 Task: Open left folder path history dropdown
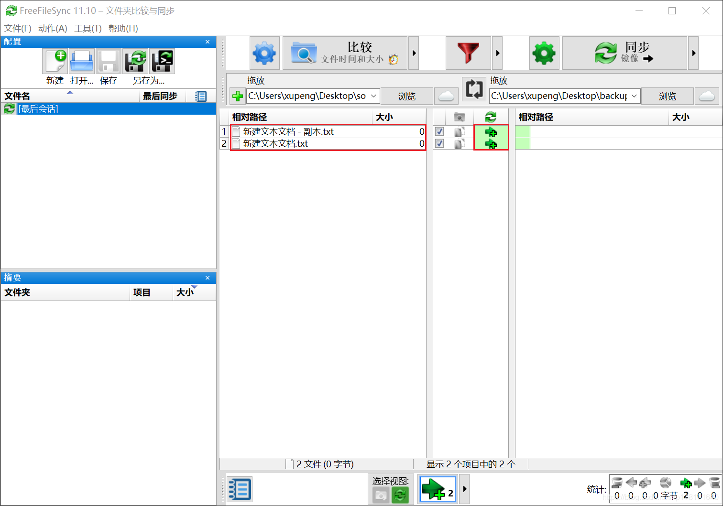[373, 96]
